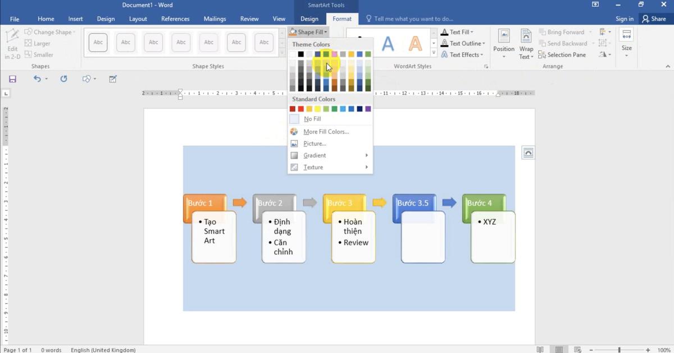Click the zoom in plus button

[648, 350]
